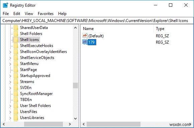The image size is (194, 128).
Task: Expand the StartMenu key
Action: [x=10, y=64]
